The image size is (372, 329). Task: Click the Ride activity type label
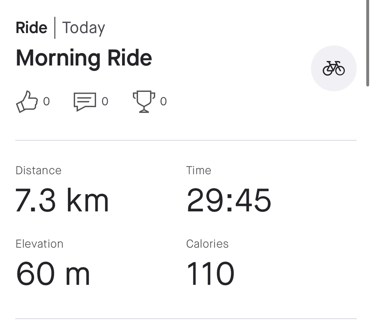point(32,28)
